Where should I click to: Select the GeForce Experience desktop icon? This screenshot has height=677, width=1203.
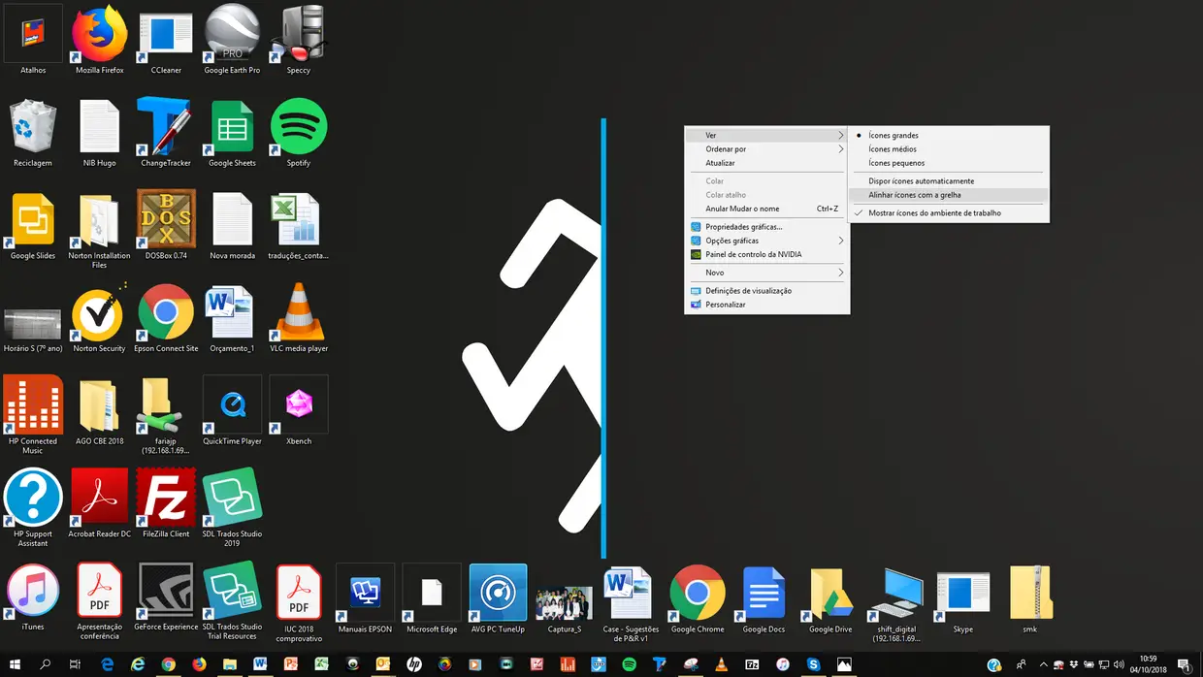tap(166, 596)
